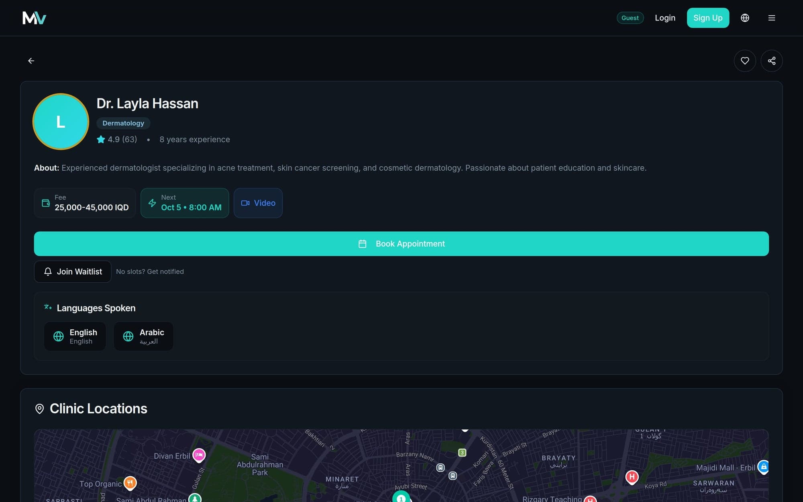Favorite the doctor with heart icon
This screenshot has width=803, height=502.
745,61
